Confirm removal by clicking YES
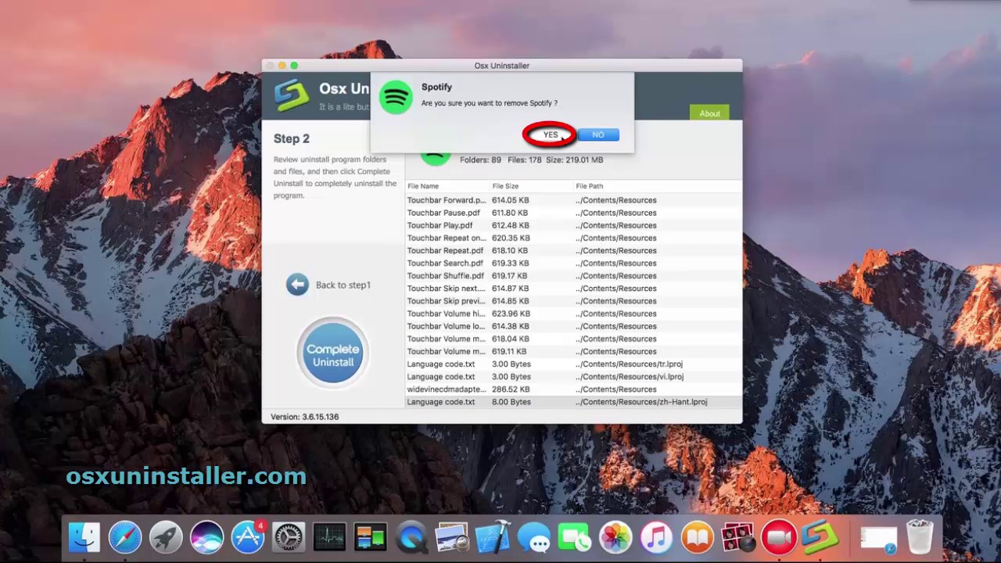The height and width of the screenshot is (563, 1001). [x=551, y=134]
